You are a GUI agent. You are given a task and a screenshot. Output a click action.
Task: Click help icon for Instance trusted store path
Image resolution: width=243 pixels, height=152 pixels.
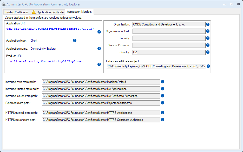(162, 89)
